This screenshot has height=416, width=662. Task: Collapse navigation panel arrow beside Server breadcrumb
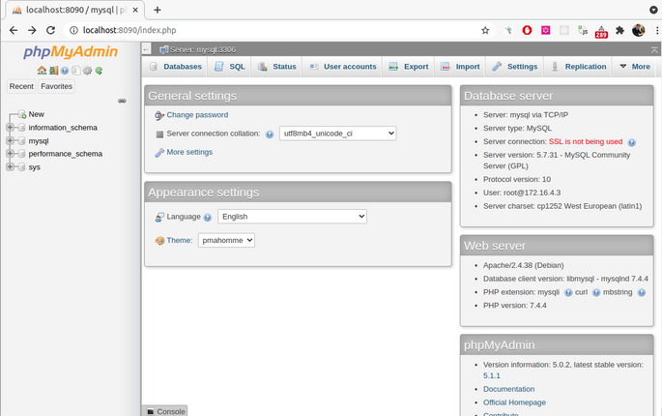pyautogui.click(x=147, y=49)
